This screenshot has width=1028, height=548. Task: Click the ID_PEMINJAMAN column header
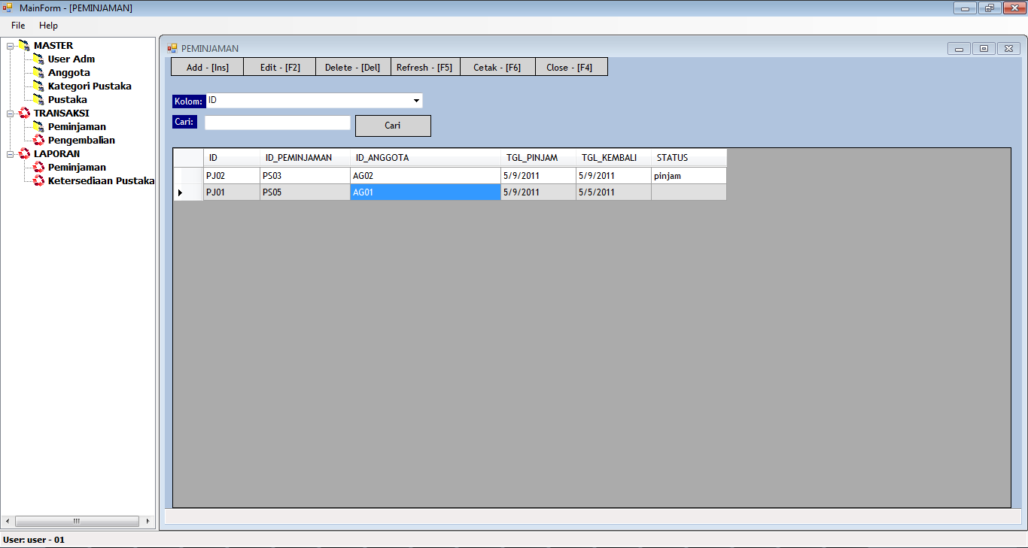tap(305, 158)
